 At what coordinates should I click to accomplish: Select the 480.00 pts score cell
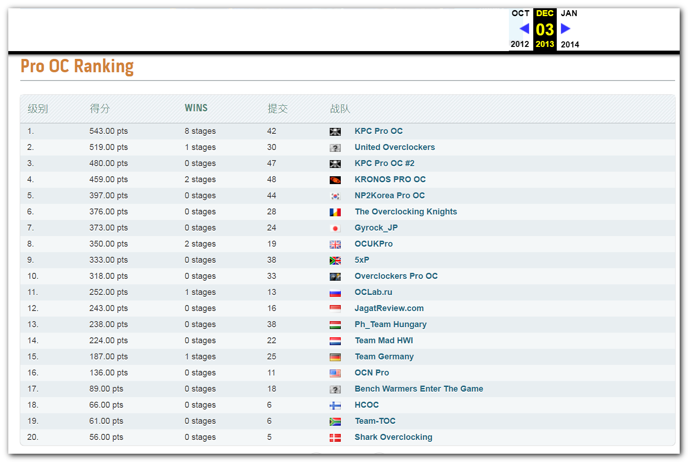pos(109,163)
